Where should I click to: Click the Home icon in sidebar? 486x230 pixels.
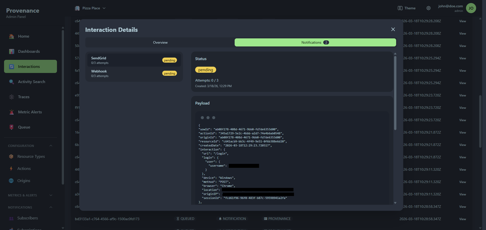(x=12, y=36)
